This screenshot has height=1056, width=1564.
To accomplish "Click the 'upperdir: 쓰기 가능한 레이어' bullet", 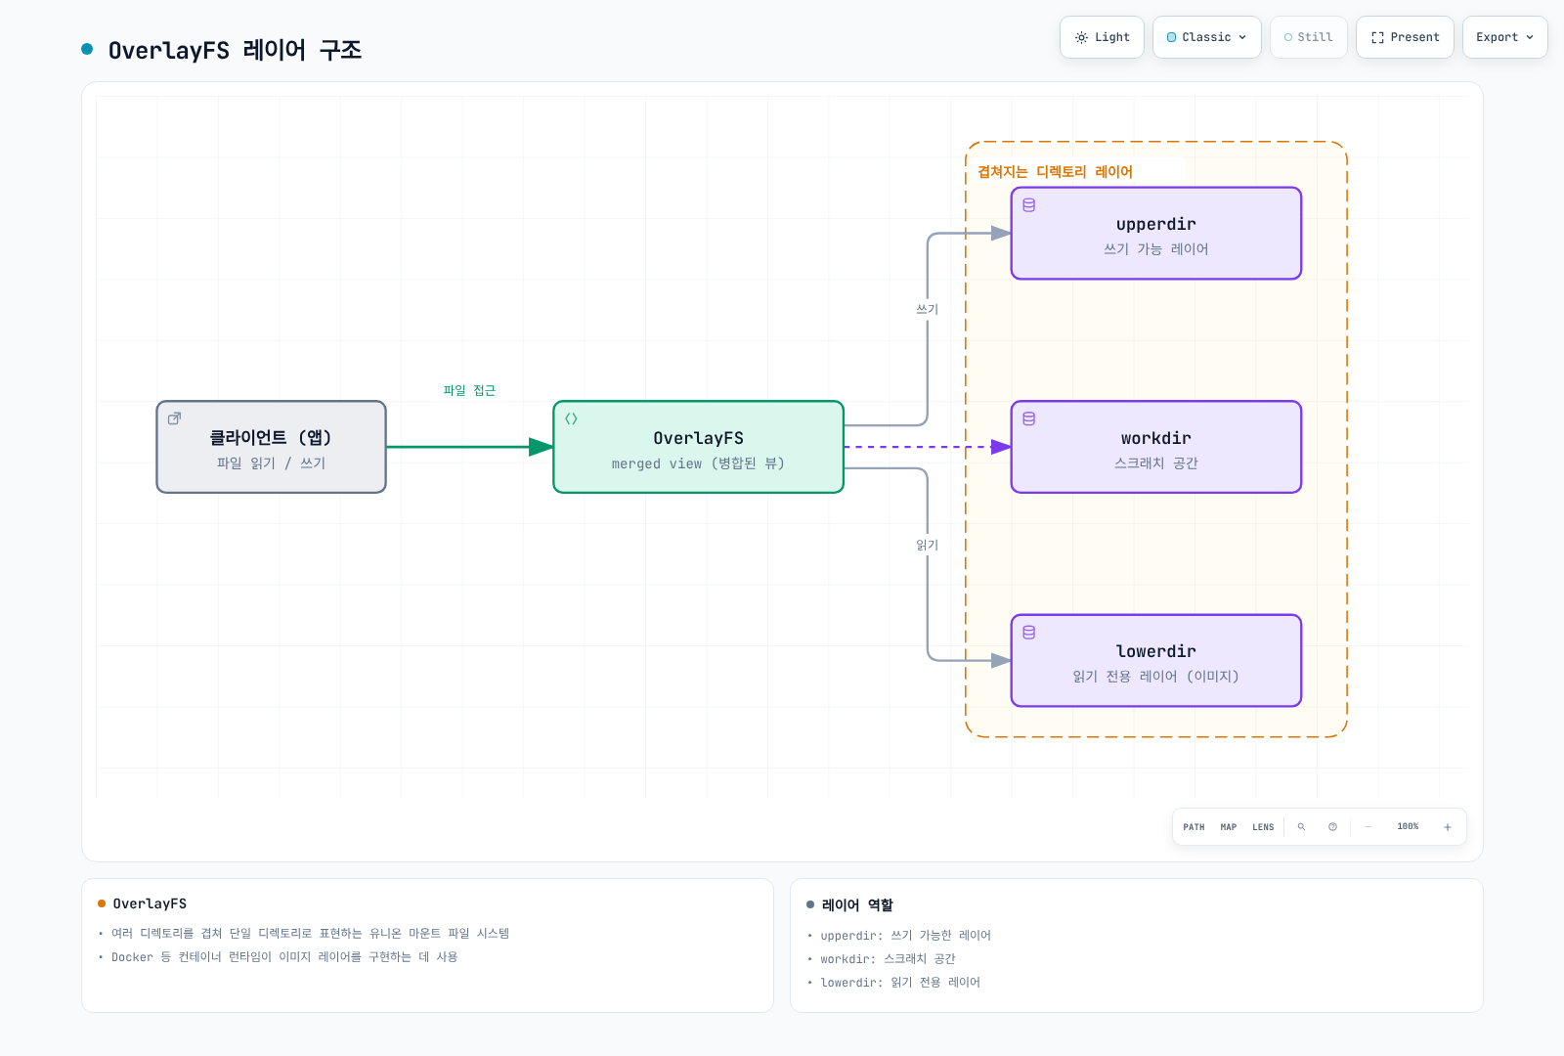I will pos(906,936).
